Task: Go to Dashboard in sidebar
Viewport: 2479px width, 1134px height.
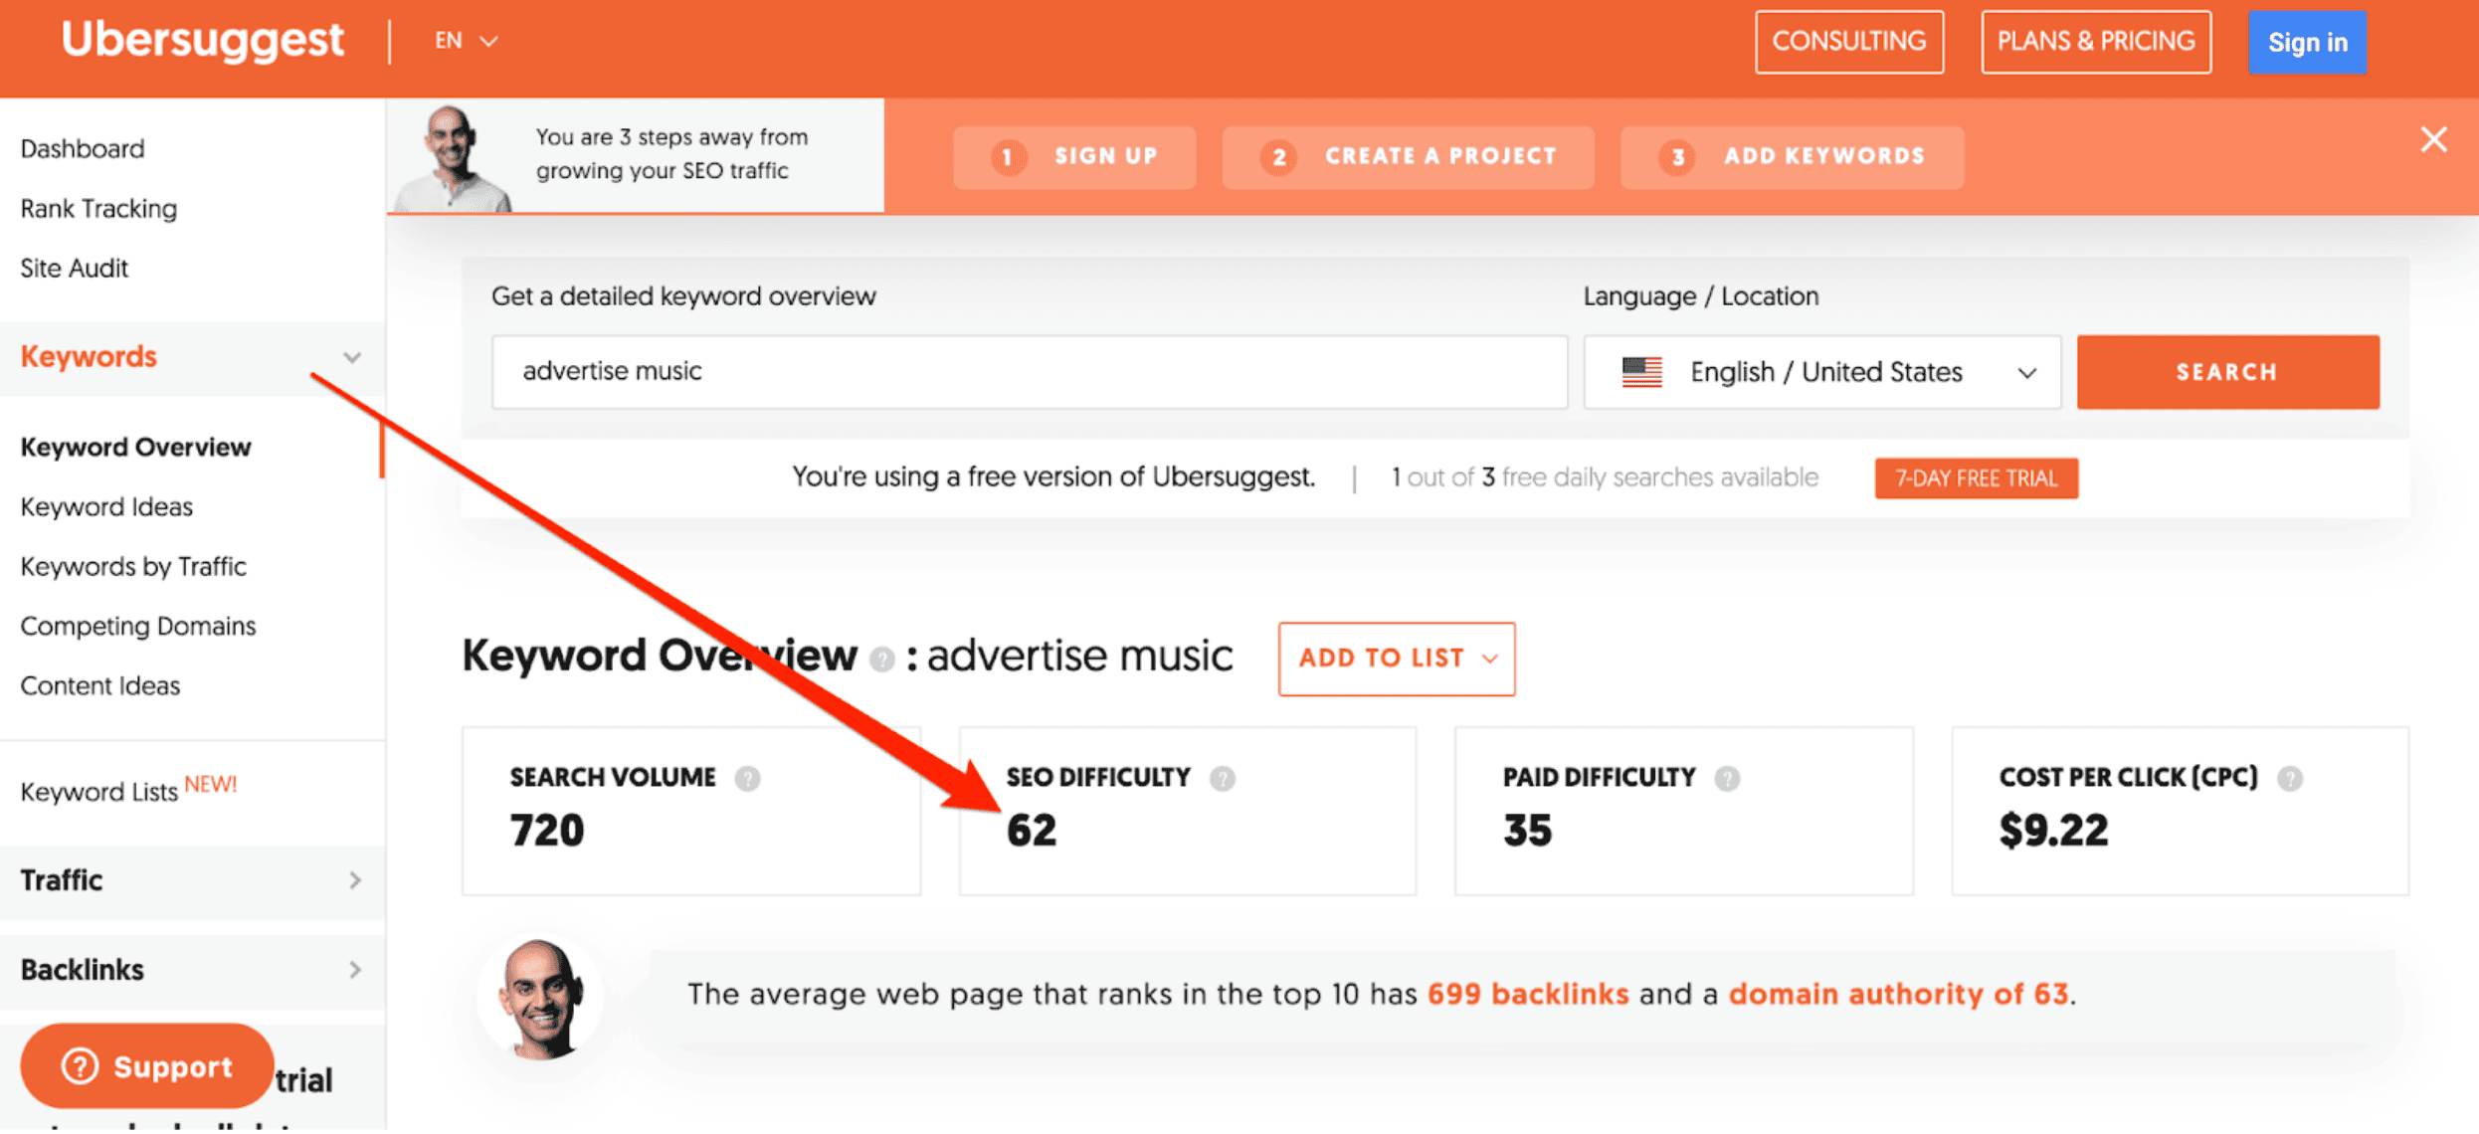Action: (83, 149)
